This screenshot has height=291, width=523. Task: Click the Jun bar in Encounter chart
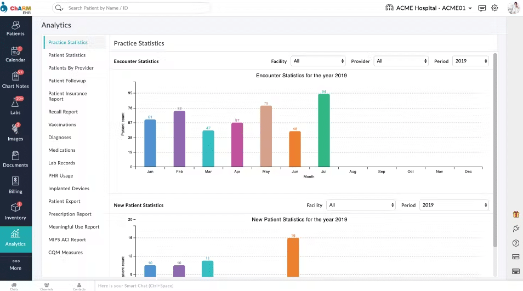[295, 149]
